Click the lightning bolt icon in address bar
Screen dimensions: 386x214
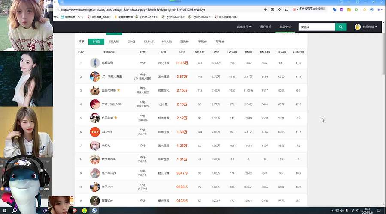click(x=266, y=9)
